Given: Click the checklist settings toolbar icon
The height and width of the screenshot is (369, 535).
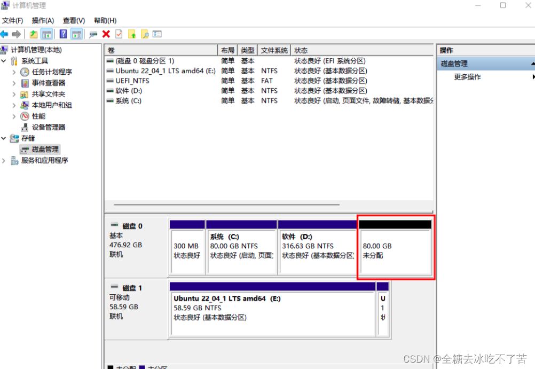Looking at the screenshot, I should tap(157, 34).
